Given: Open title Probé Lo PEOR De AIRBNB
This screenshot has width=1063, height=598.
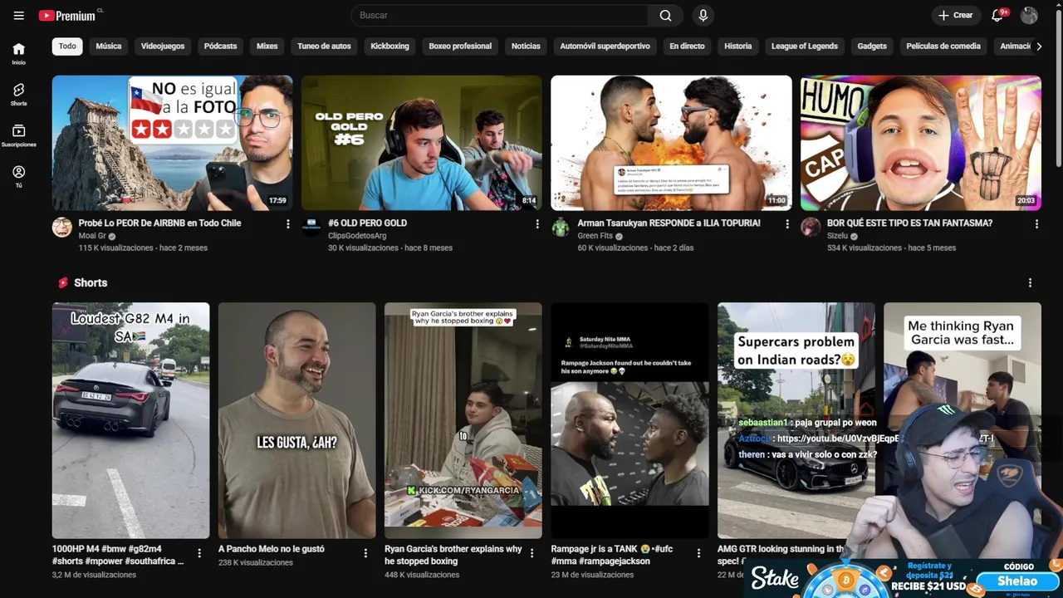Looking at the screenshot, I should click(160, 223).
